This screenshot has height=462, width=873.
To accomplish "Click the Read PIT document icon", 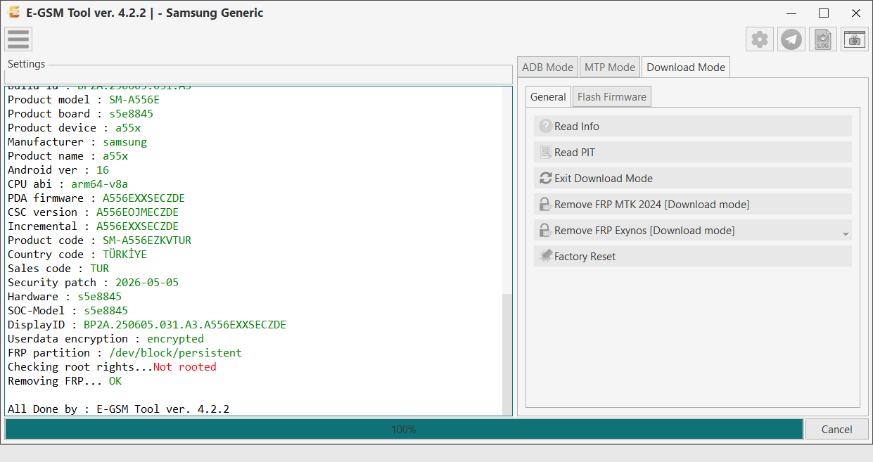I will click(x=546, y=153).
